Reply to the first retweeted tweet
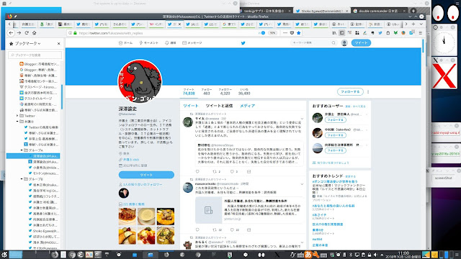The image size is (461, 259). (x=197, y=171)
